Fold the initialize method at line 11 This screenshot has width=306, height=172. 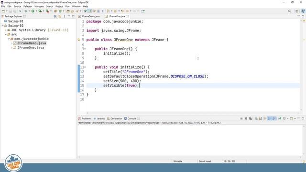(x=85, y=67)
